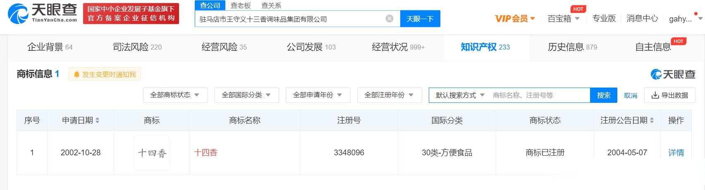Image resolution: width=705 pixels, height=190 pixels.
Task: Open 详情 for the 十四香 trademark
Action: tap(676, 153)
